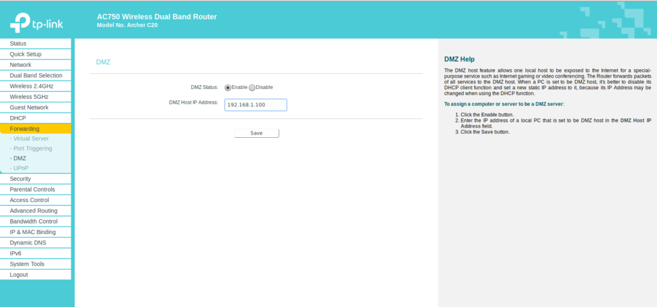
Task: Open Quick Setup in the sidebar
Action: [26, 54]
